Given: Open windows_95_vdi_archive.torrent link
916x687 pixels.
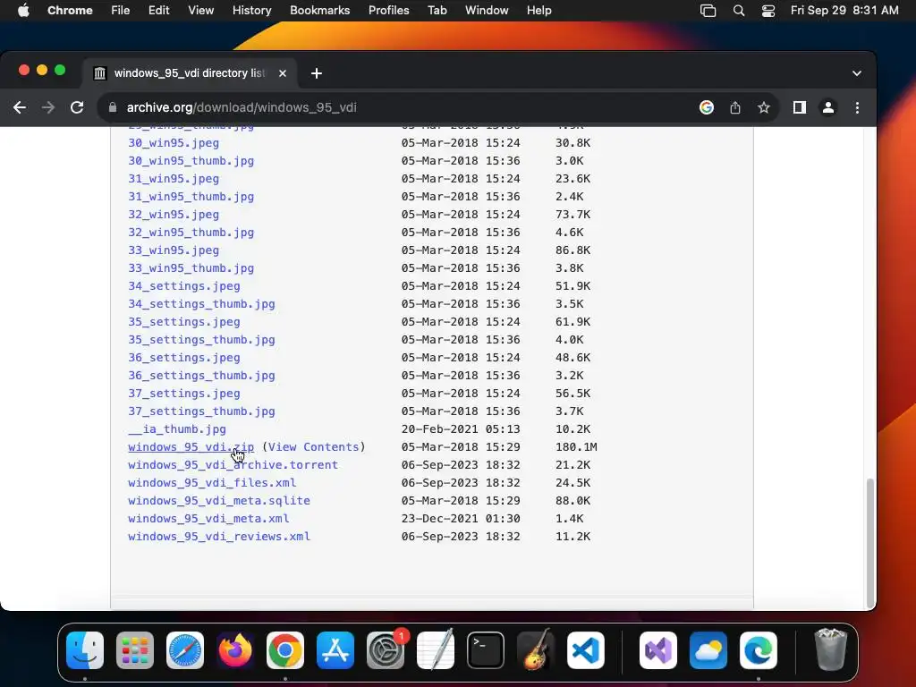Looking at the screenshot, I should point(233,465).
